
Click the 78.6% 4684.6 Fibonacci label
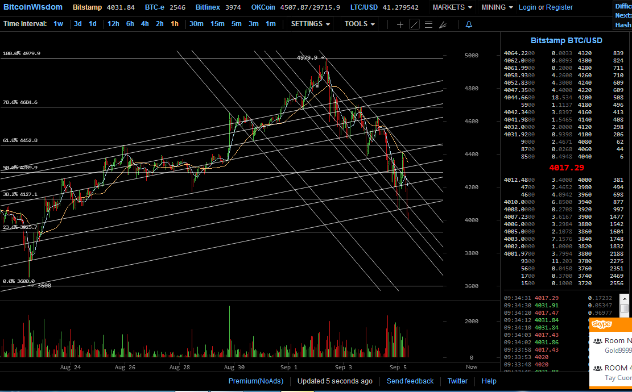[20, 102]
